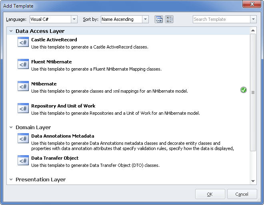Click the green check mark on NHibernate row

click(244, 90)
